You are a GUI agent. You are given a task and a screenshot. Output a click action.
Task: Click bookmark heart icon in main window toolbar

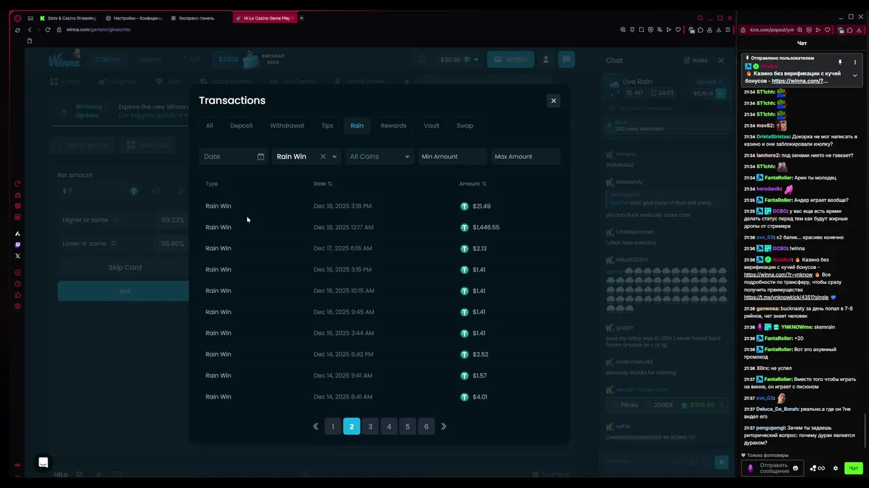click(x=678, y=30)
